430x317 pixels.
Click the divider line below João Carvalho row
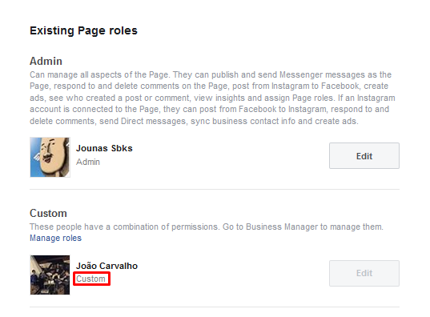pos(215,307)
